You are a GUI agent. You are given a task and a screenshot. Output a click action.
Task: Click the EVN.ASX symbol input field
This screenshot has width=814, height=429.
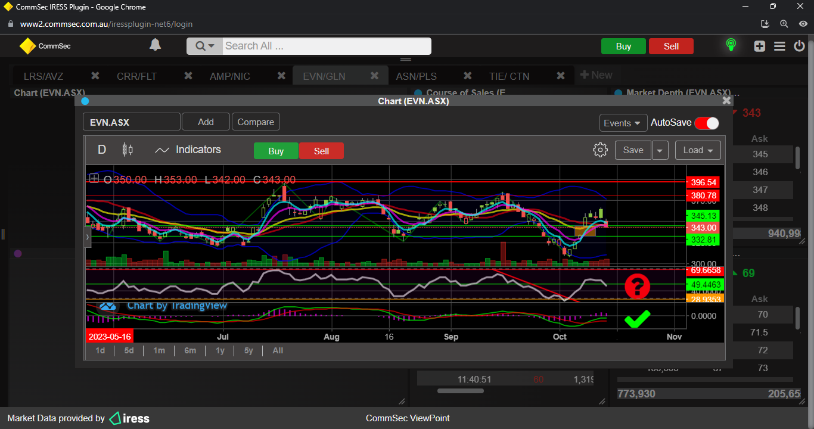pyautogui.click(x=132, y=122)
